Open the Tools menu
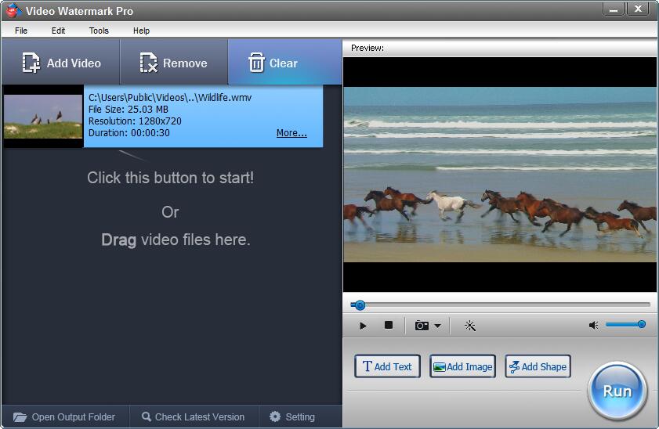This screenshot has width=659, height=429. [99, 31]
